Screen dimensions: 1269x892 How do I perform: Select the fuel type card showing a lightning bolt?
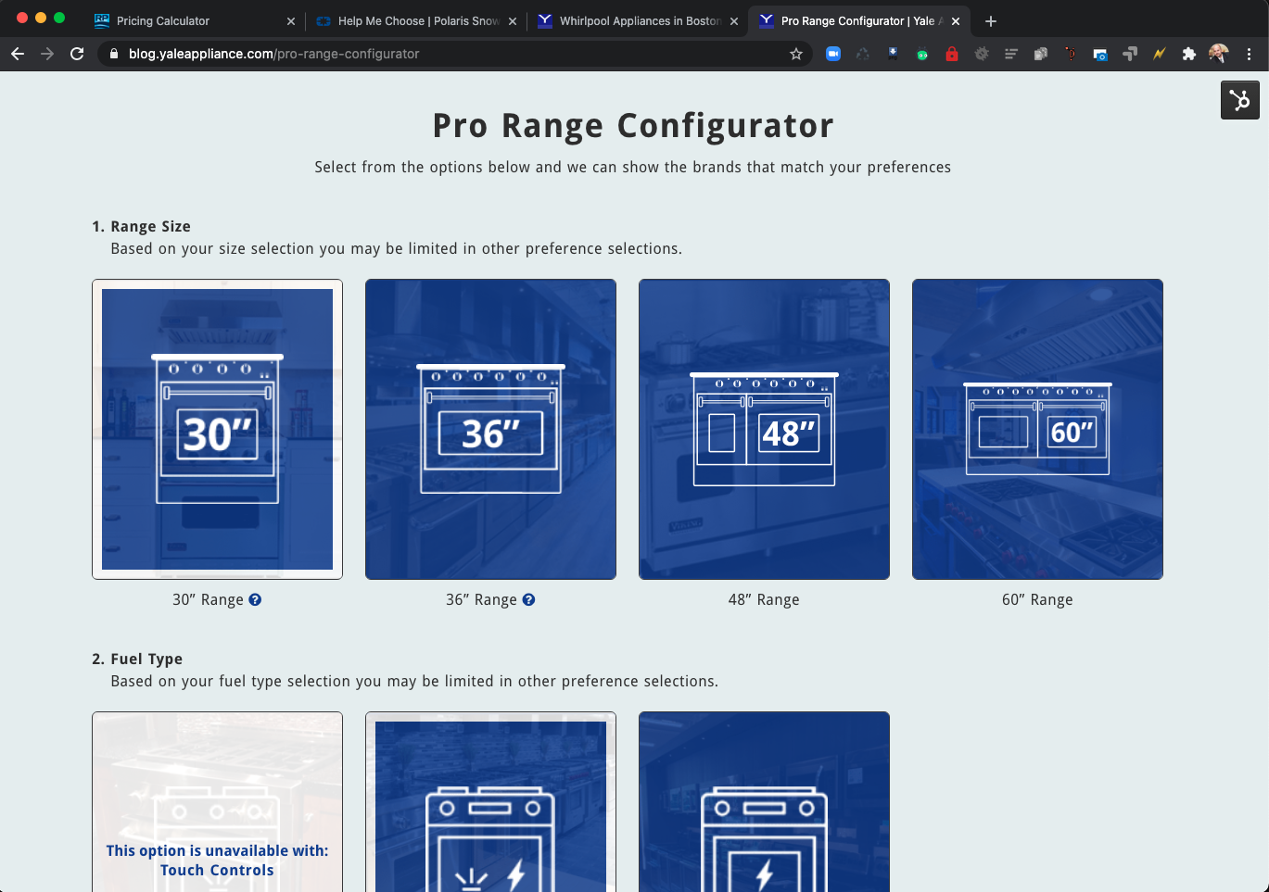[764, 802]
